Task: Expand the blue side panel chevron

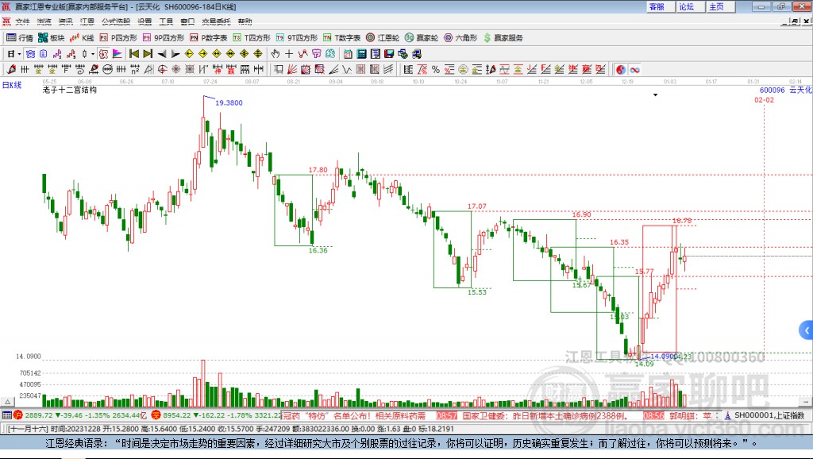Action: (x=807, y=330)
